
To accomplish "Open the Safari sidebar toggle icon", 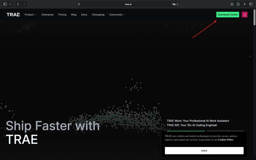I will (5, 4).
